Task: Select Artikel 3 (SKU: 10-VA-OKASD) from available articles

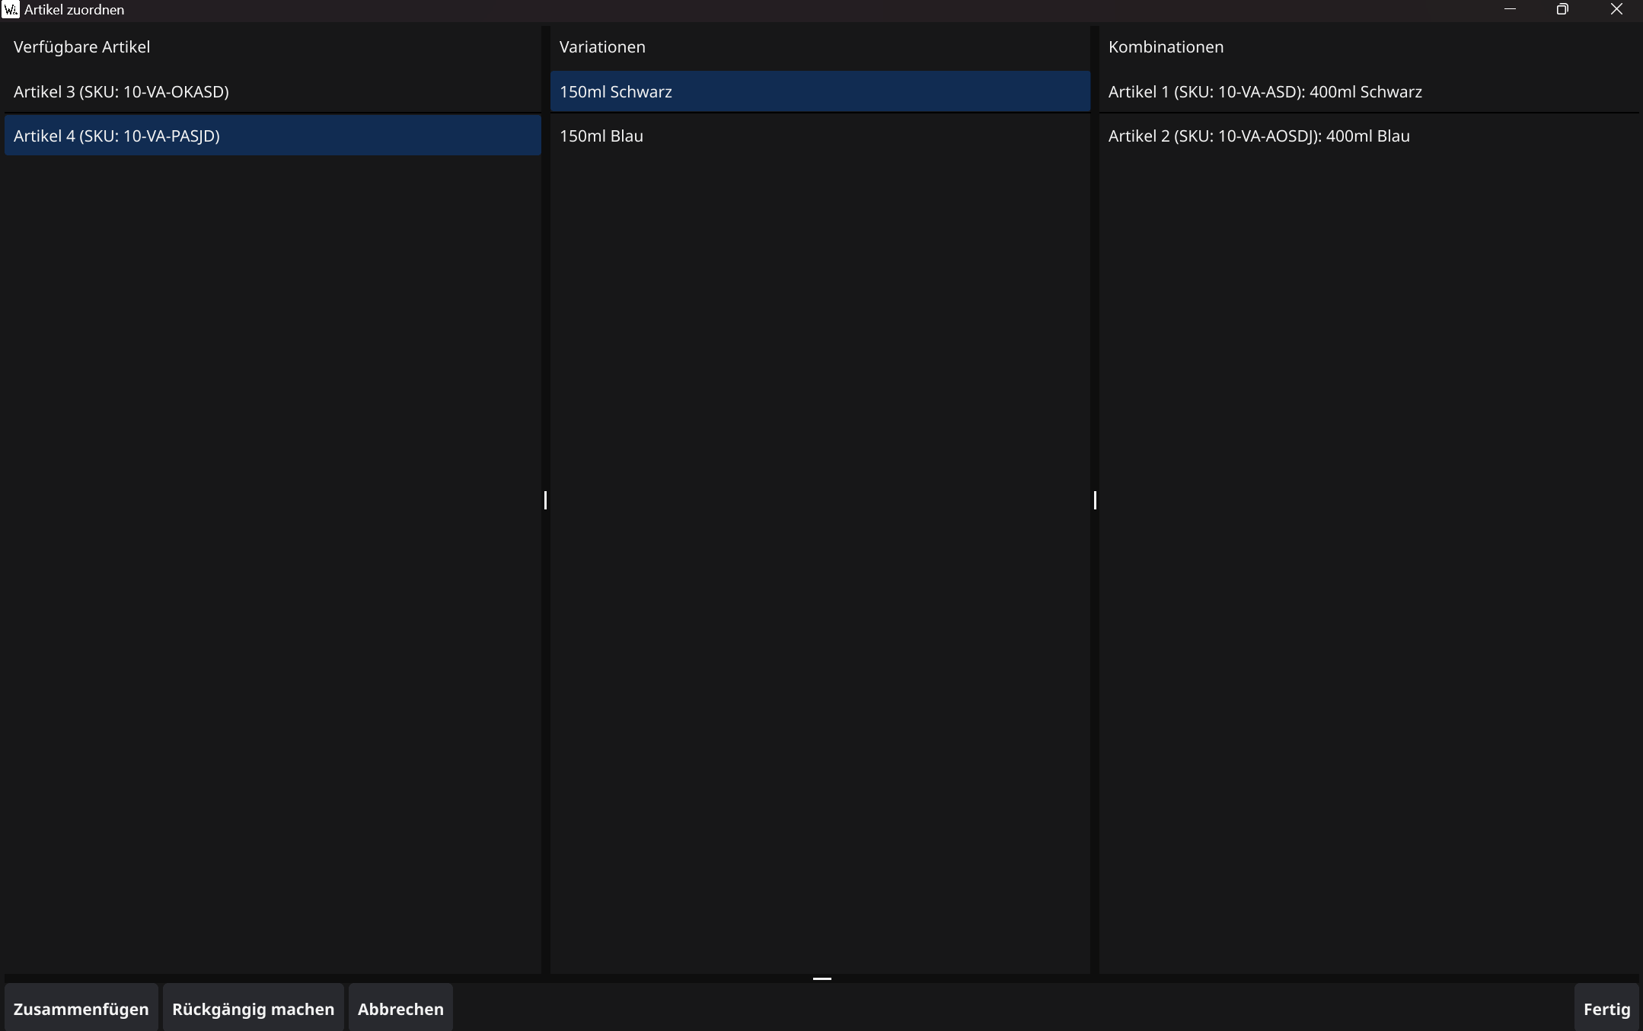Action: coord(273,91)
